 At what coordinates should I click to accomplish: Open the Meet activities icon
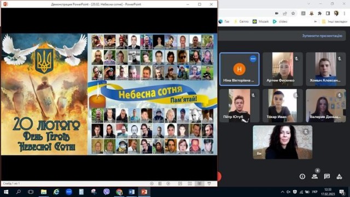(x=339, y=176)
